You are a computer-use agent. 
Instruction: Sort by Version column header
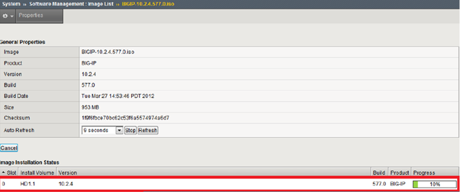213,173
